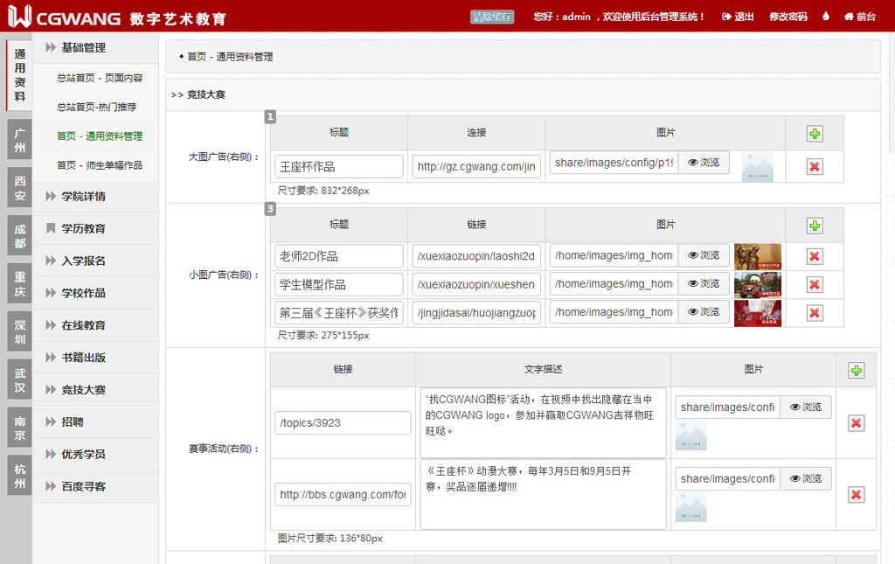Switch to the 西安 vertical tab
The image size is (895, 564).
click(19, 188)
